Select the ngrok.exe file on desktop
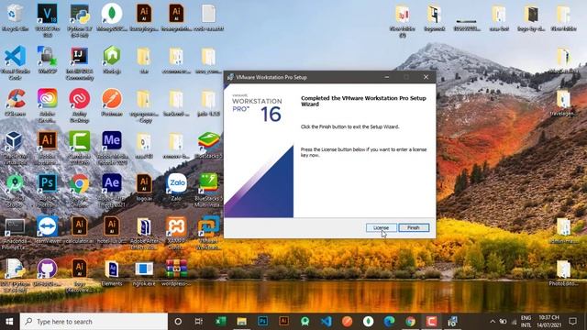The width and height of the screenshot is (587, 330). (x=144, y=273)
